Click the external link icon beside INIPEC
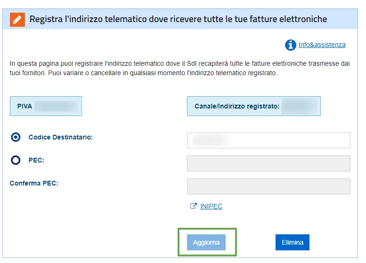Viewport: 366px width, 263px height. [x=193, y=206]
